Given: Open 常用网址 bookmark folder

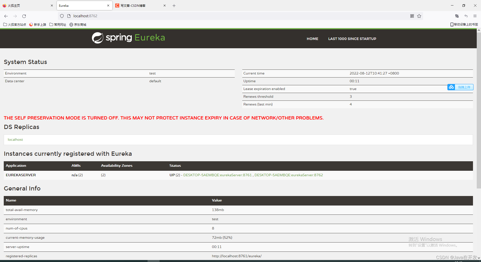Looking at the screenshot, I should pyautogui.click(x=58, y=24).
